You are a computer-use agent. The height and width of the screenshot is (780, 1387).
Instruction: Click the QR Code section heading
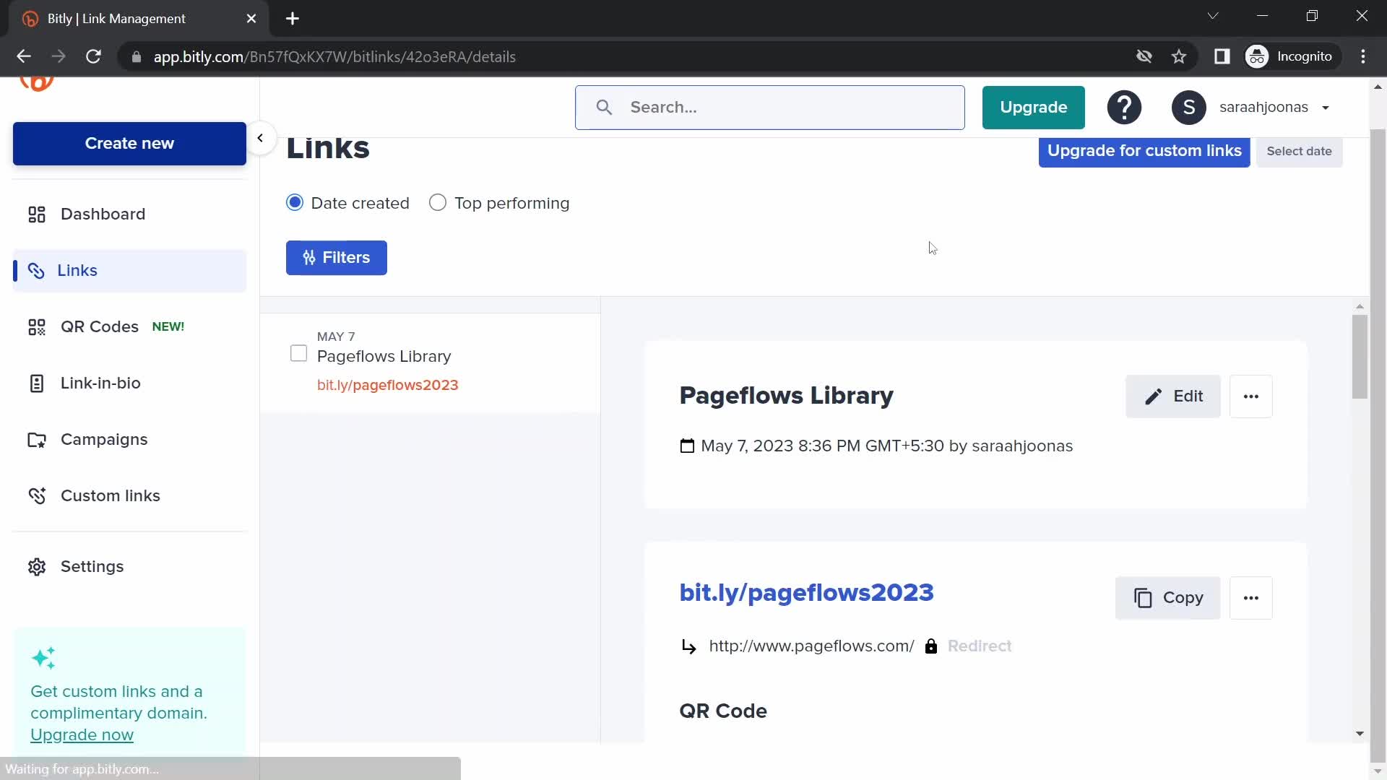click(x=723, y=711)
